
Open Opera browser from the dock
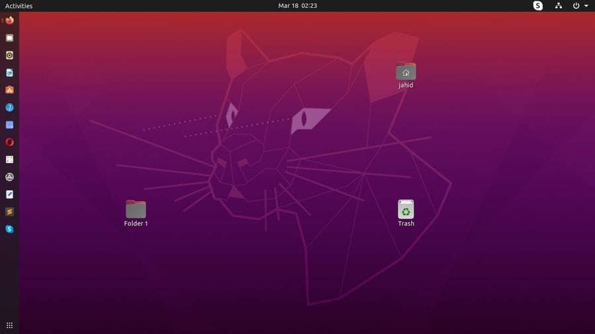pos(9,143)
